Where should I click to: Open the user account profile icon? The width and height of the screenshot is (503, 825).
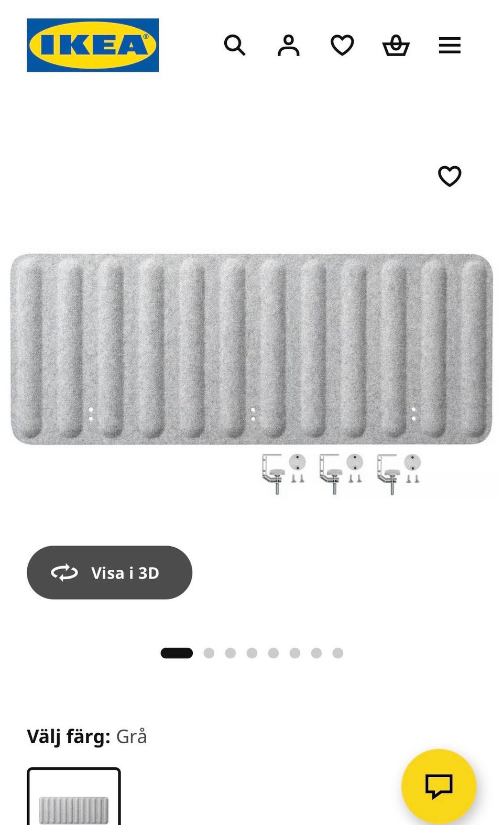288,46
